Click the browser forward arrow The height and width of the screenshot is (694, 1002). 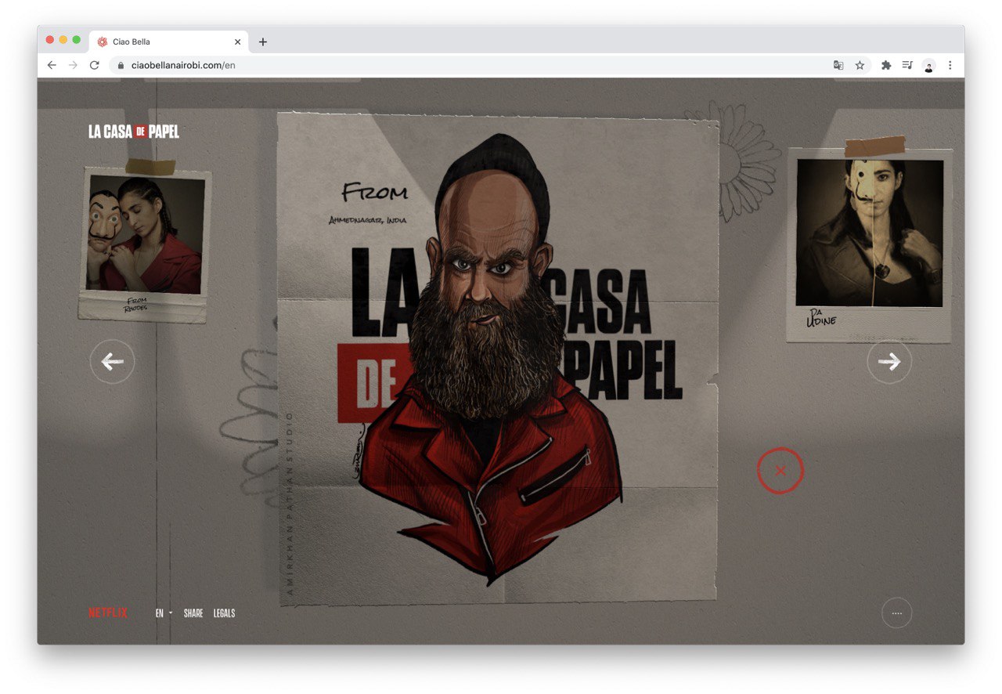(73, 65)
